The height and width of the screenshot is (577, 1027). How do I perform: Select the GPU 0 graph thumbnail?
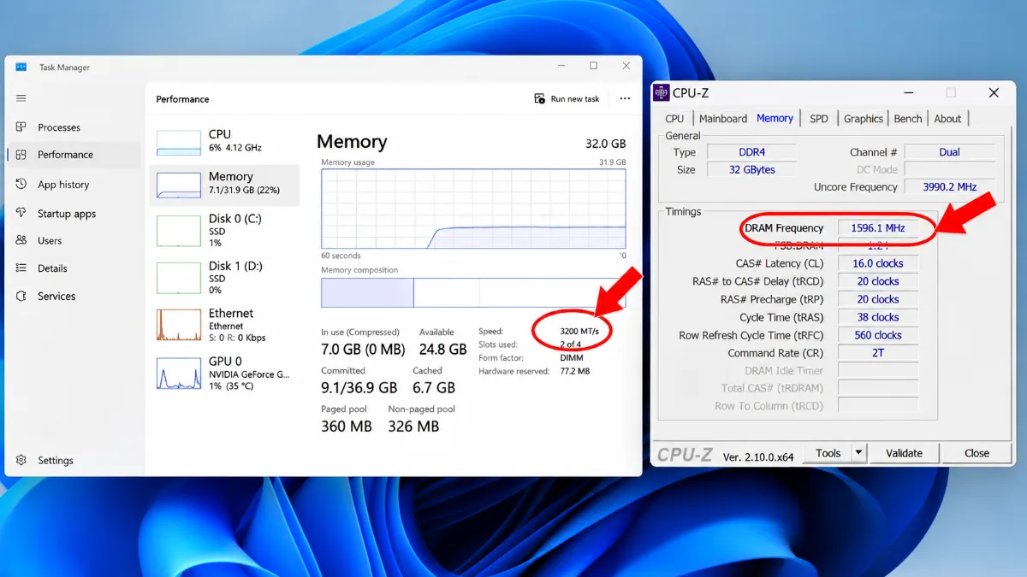point(179,374)
